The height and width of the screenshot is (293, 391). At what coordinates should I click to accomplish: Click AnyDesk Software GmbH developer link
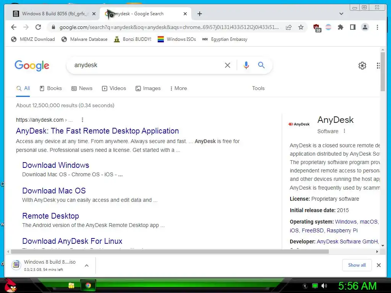(347, 241)
